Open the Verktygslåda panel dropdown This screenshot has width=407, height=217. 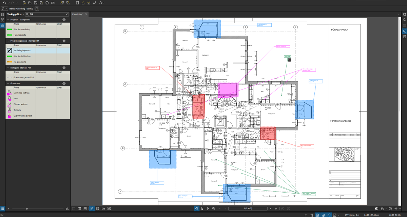pyautogui.click(x=23, y=14)
